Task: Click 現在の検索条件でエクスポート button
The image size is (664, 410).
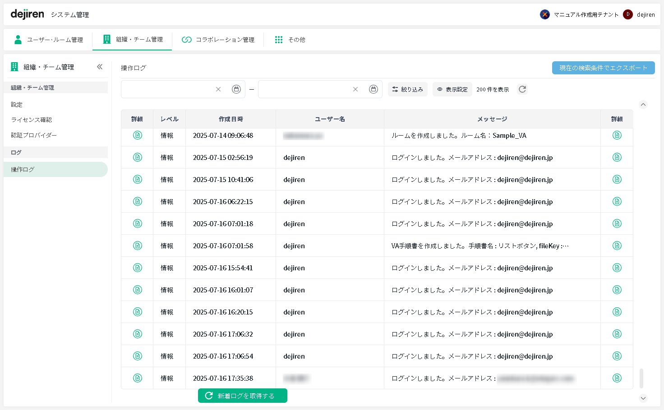Action: (603, 68)
